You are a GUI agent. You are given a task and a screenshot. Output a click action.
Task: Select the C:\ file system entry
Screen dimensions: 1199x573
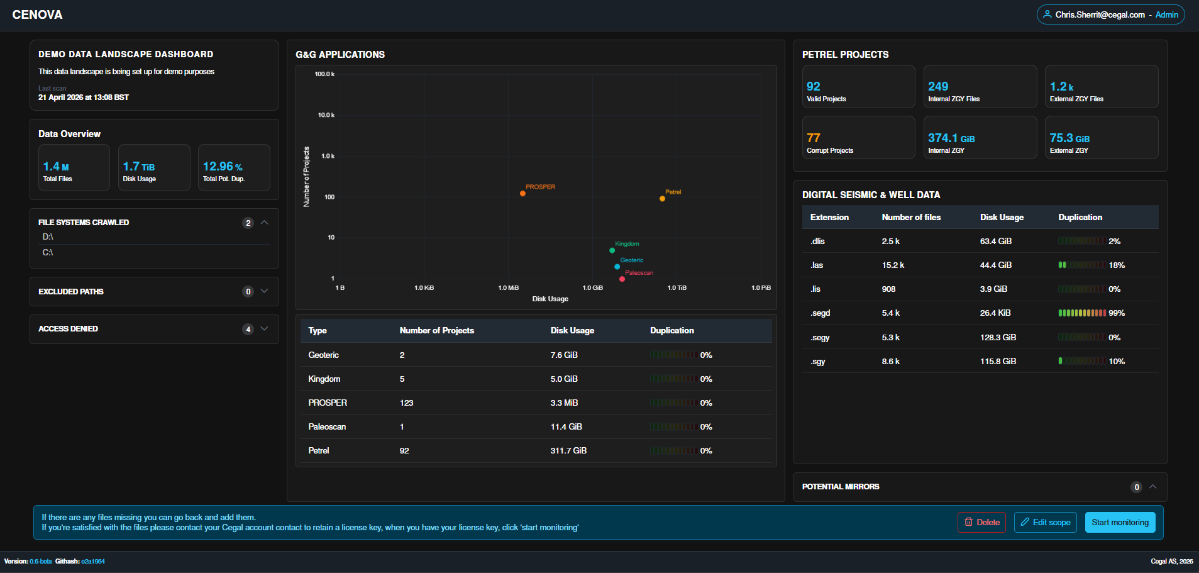point(154,252)
